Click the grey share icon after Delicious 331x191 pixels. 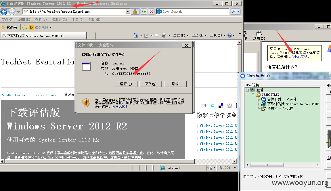click(x=229, y=106)
